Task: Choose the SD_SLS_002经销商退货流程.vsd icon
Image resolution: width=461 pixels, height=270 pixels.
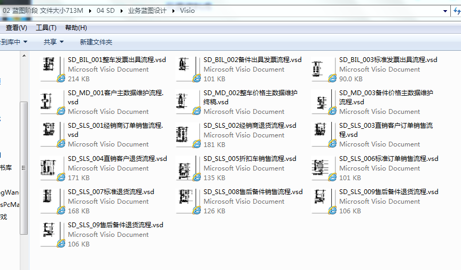Action: [186, 135]
